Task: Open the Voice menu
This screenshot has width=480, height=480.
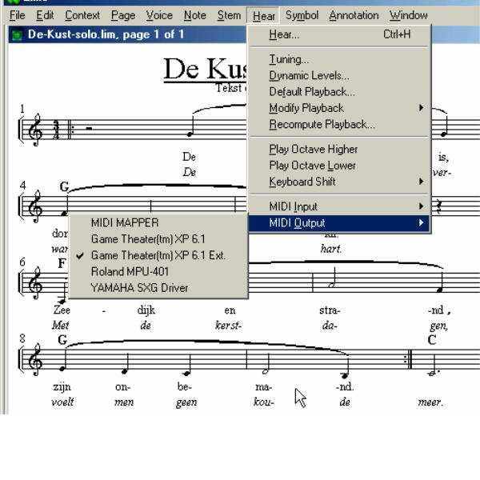Action: pyautogui.click(x=159, y=15)
